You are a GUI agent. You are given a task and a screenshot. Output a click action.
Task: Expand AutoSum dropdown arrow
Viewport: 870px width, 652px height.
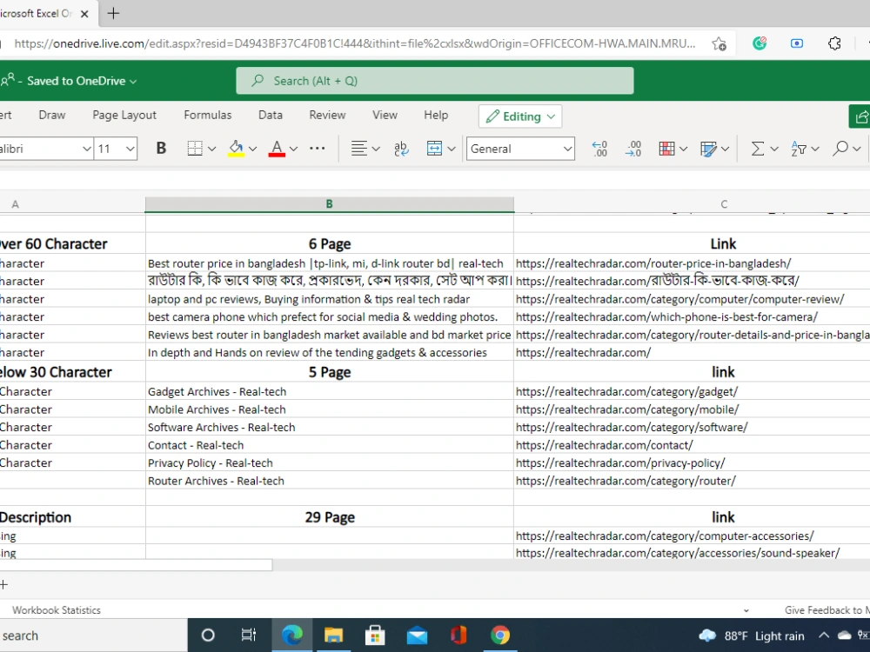coord(774,149)
